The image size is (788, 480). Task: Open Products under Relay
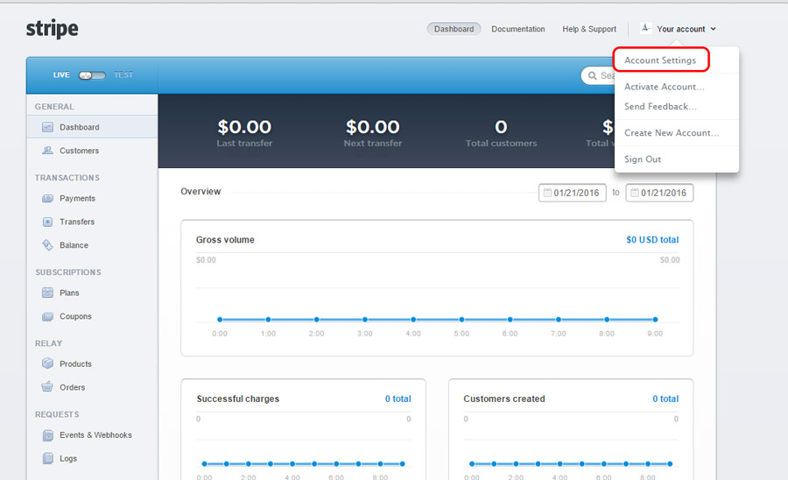[75, 364]
